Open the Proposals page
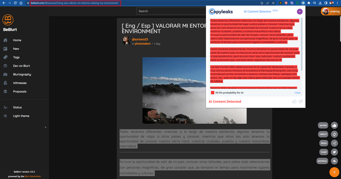This screenshot has width=341, height=179. click(x=20, y=91)
